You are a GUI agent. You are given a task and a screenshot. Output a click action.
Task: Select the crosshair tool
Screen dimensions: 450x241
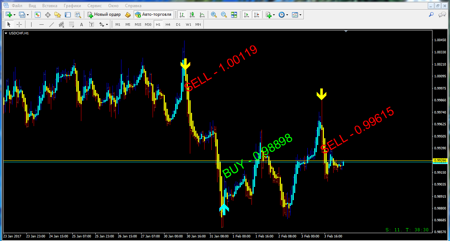[x=19, y=24]
